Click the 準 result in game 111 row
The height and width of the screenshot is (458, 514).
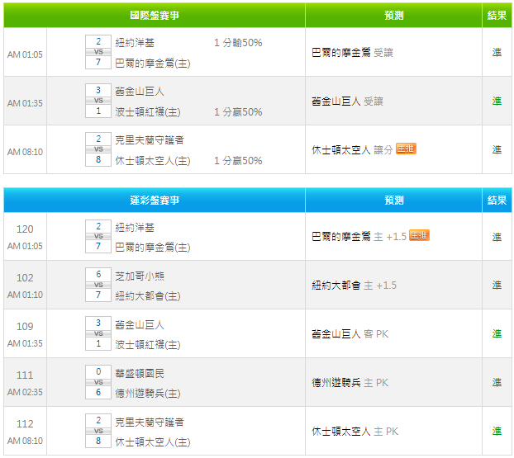[x=497, y=383]
